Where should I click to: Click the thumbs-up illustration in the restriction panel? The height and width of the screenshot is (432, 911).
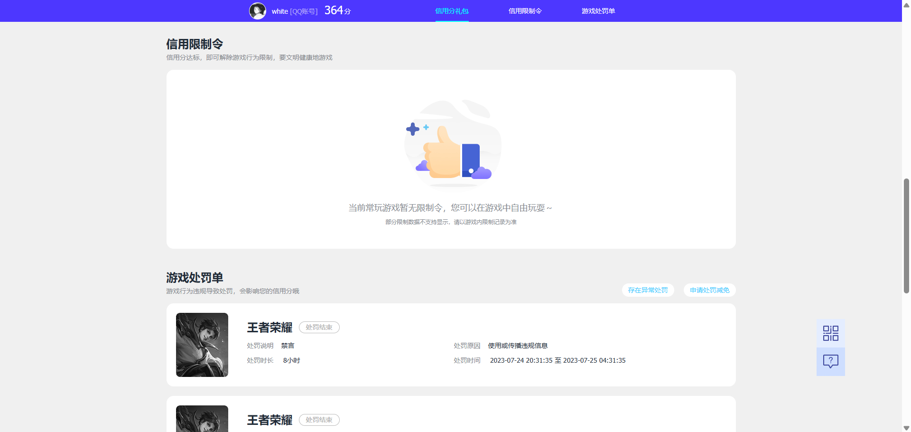(452, 143)
